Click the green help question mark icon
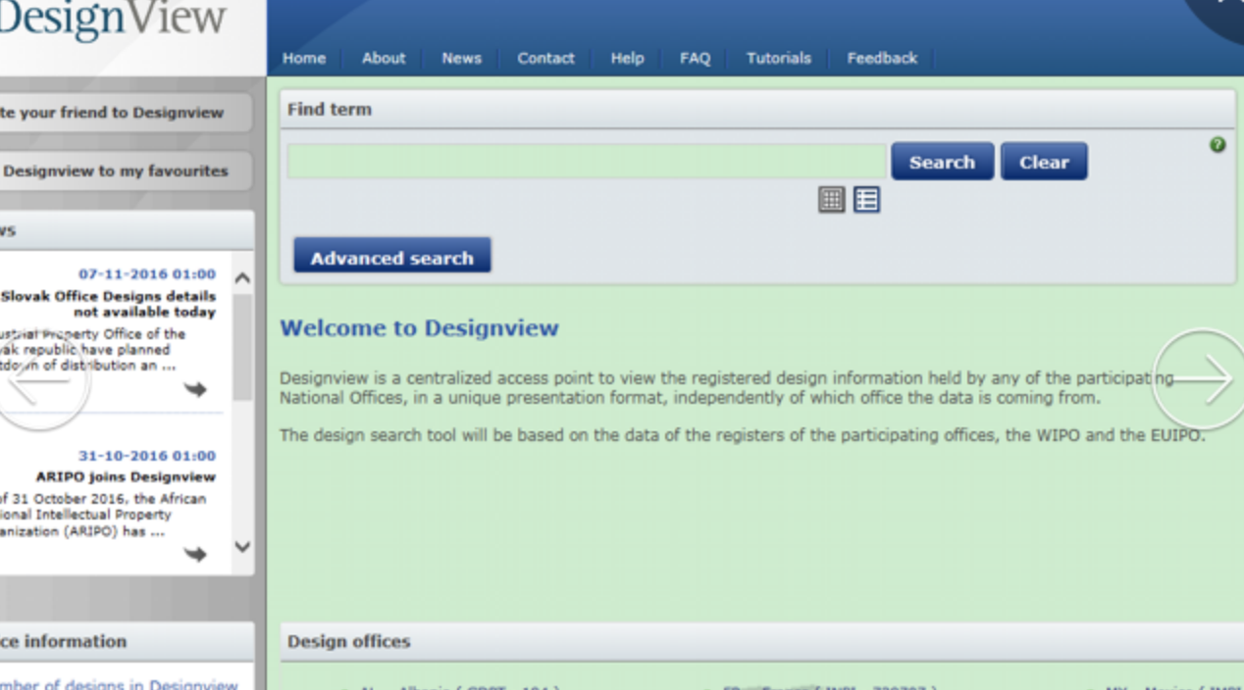 1218,145
